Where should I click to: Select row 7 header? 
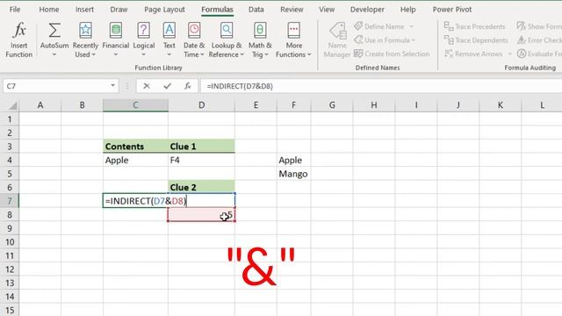pyautogui.click(x=10, y=201)
